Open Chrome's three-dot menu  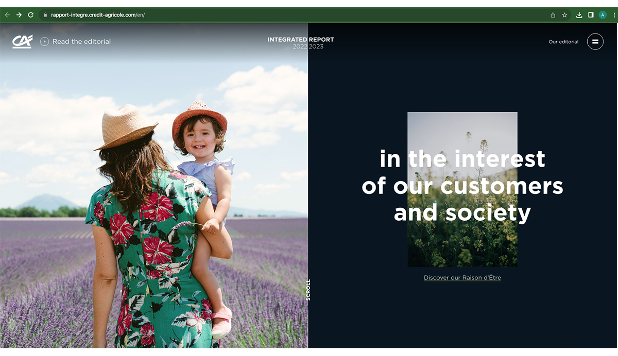tap(614, 15)
